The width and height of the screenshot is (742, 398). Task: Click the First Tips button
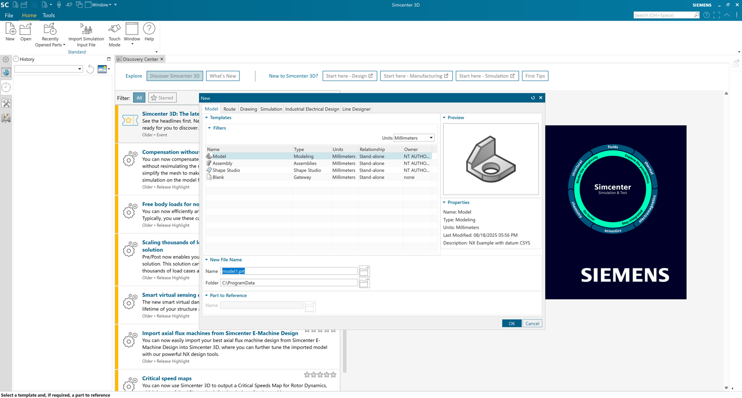tap(535, 76)
